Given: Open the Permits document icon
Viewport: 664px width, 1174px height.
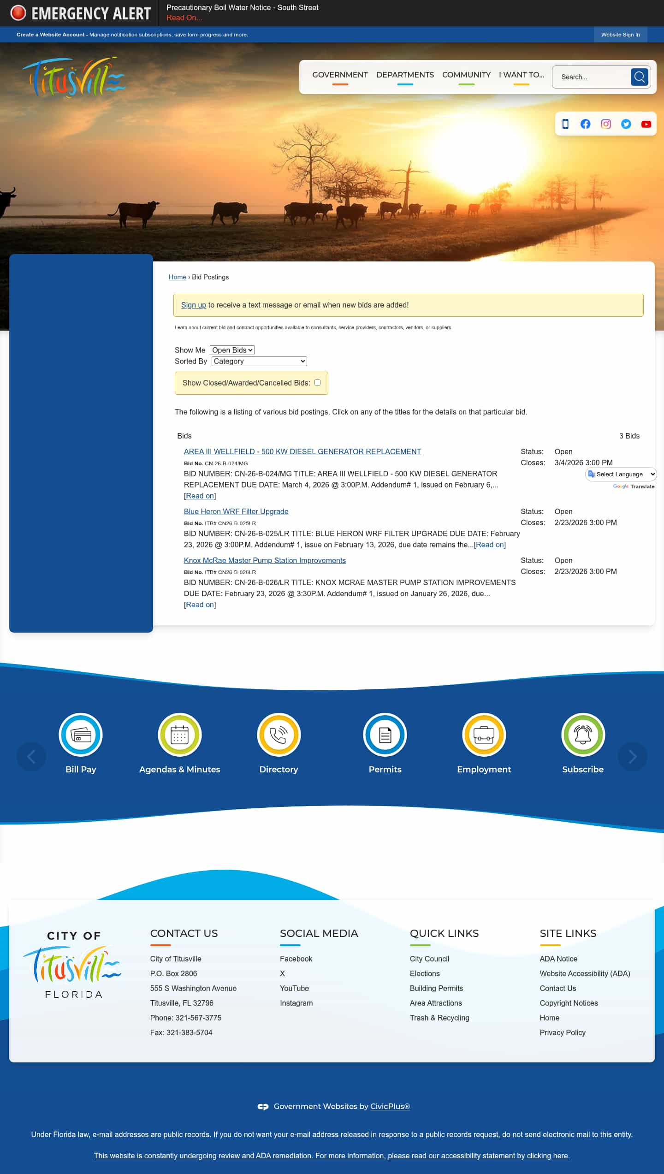Looking at the screenshot, I should 385,735.
